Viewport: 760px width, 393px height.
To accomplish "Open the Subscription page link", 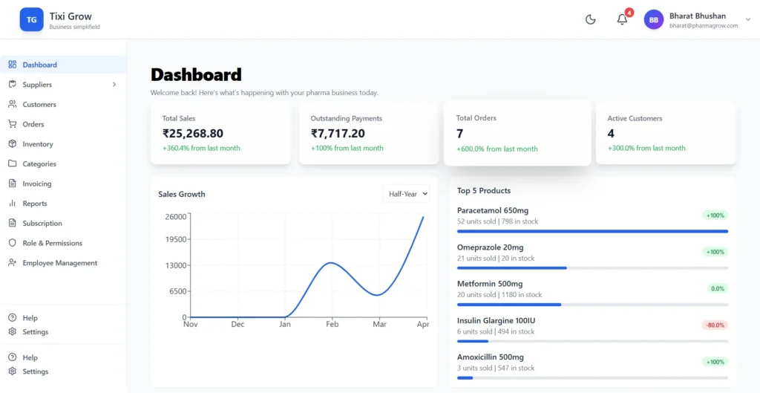I will point(42,224).
